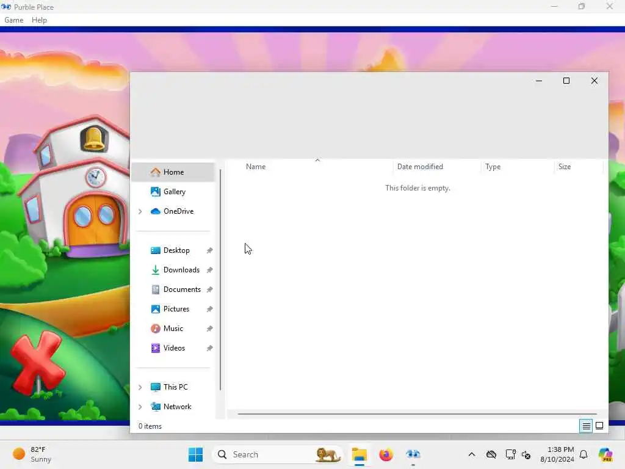
Task: Click the pin icon beside Downloads
Action: coord(209,270)
